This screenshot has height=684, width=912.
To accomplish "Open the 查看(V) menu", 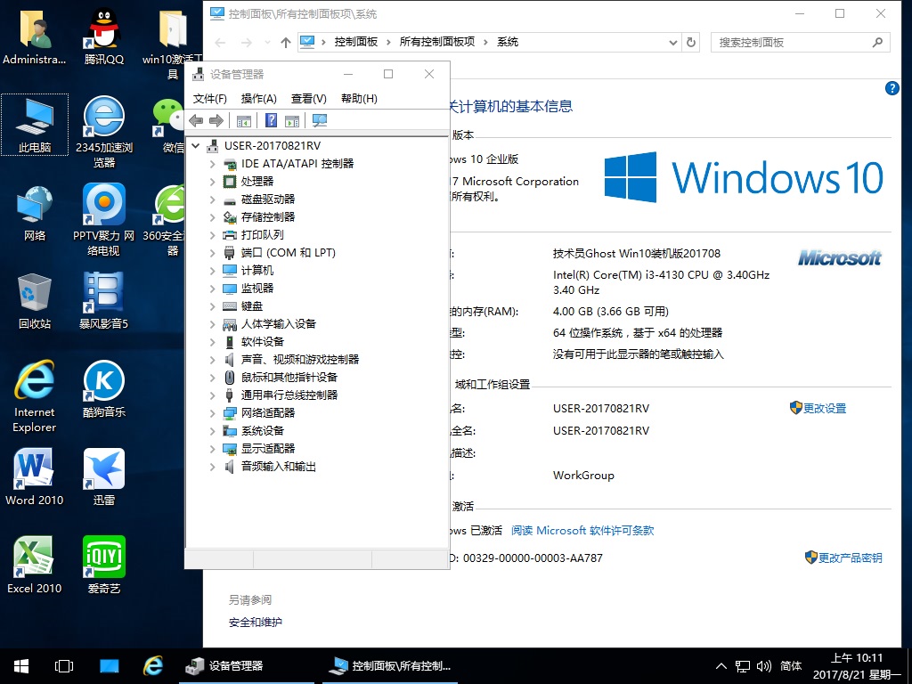I will click(308, 99).
